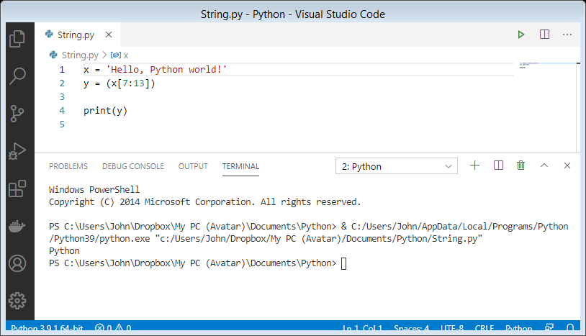
Task: Switch to the OUTPUT panel tab
Action: tap(193, 166)
